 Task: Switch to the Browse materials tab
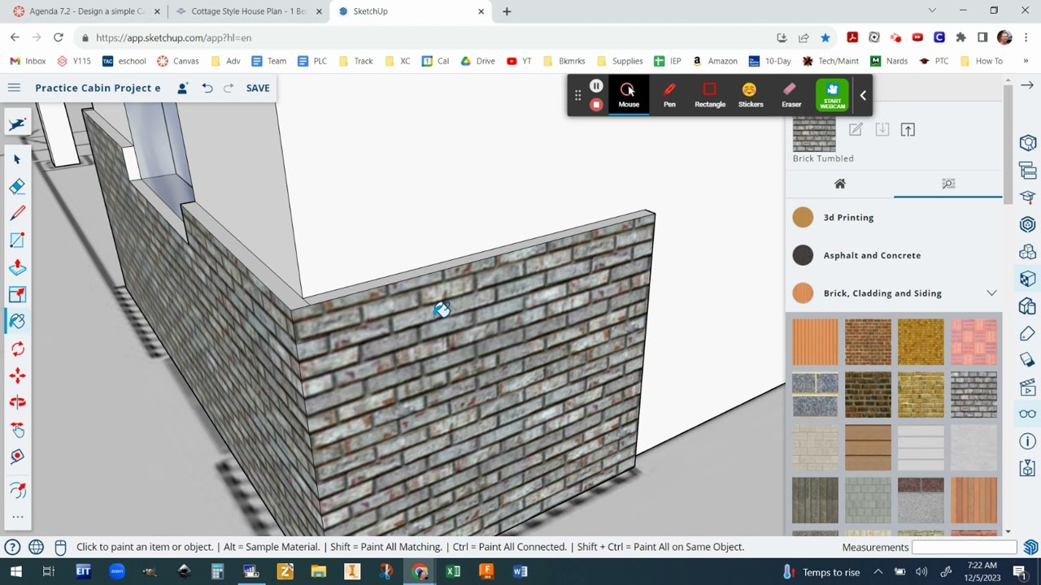pos(948,184)
